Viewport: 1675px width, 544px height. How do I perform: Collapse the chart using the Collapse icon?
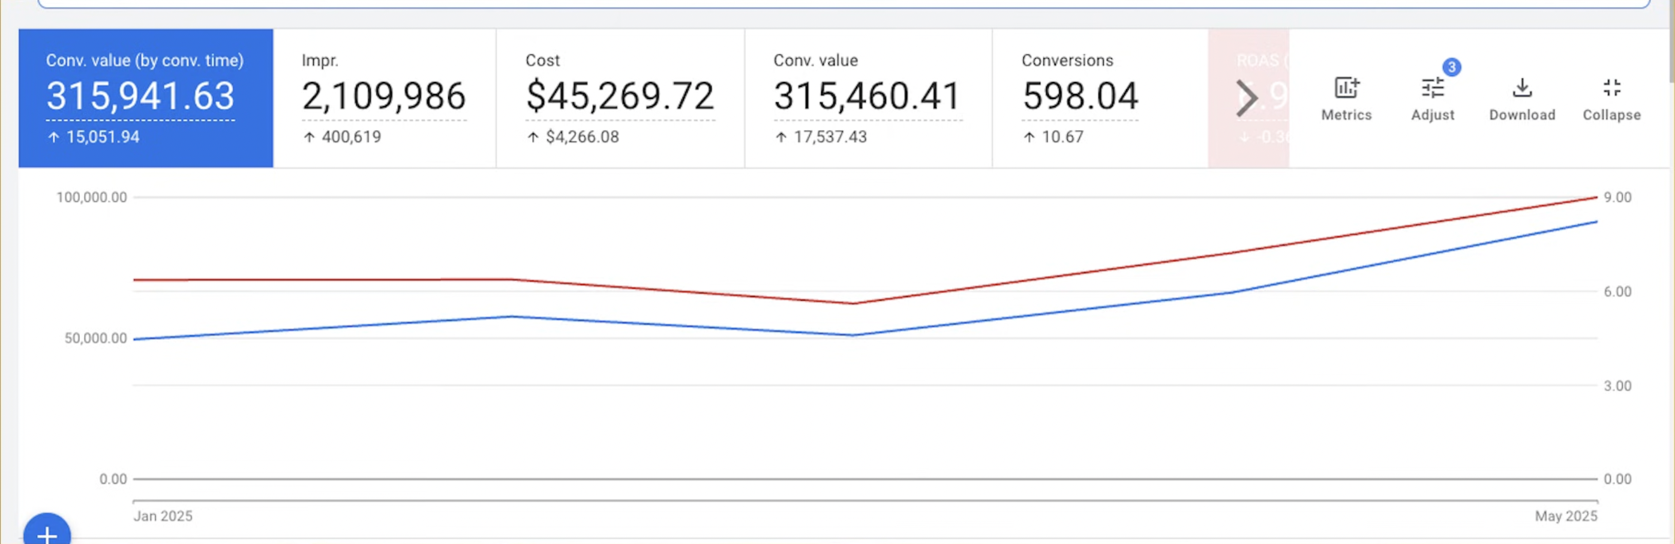[1611, 89]
